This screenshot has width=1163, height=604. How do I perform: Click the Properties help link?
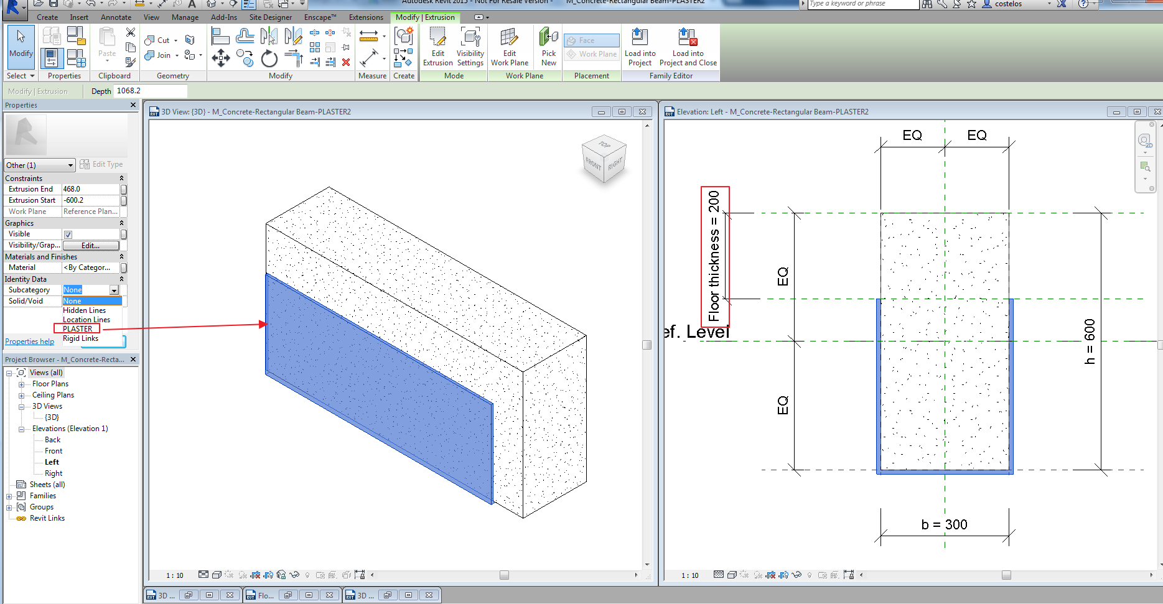pyautogui.click(x=29, y=341)
